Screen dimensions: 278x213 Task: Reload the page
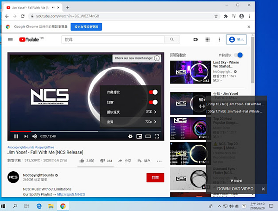pos(23,16)
